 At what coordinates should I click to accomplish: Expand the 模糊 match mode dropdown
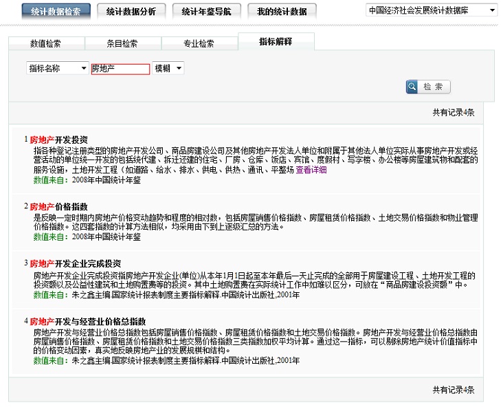click(x=168, y=69)
